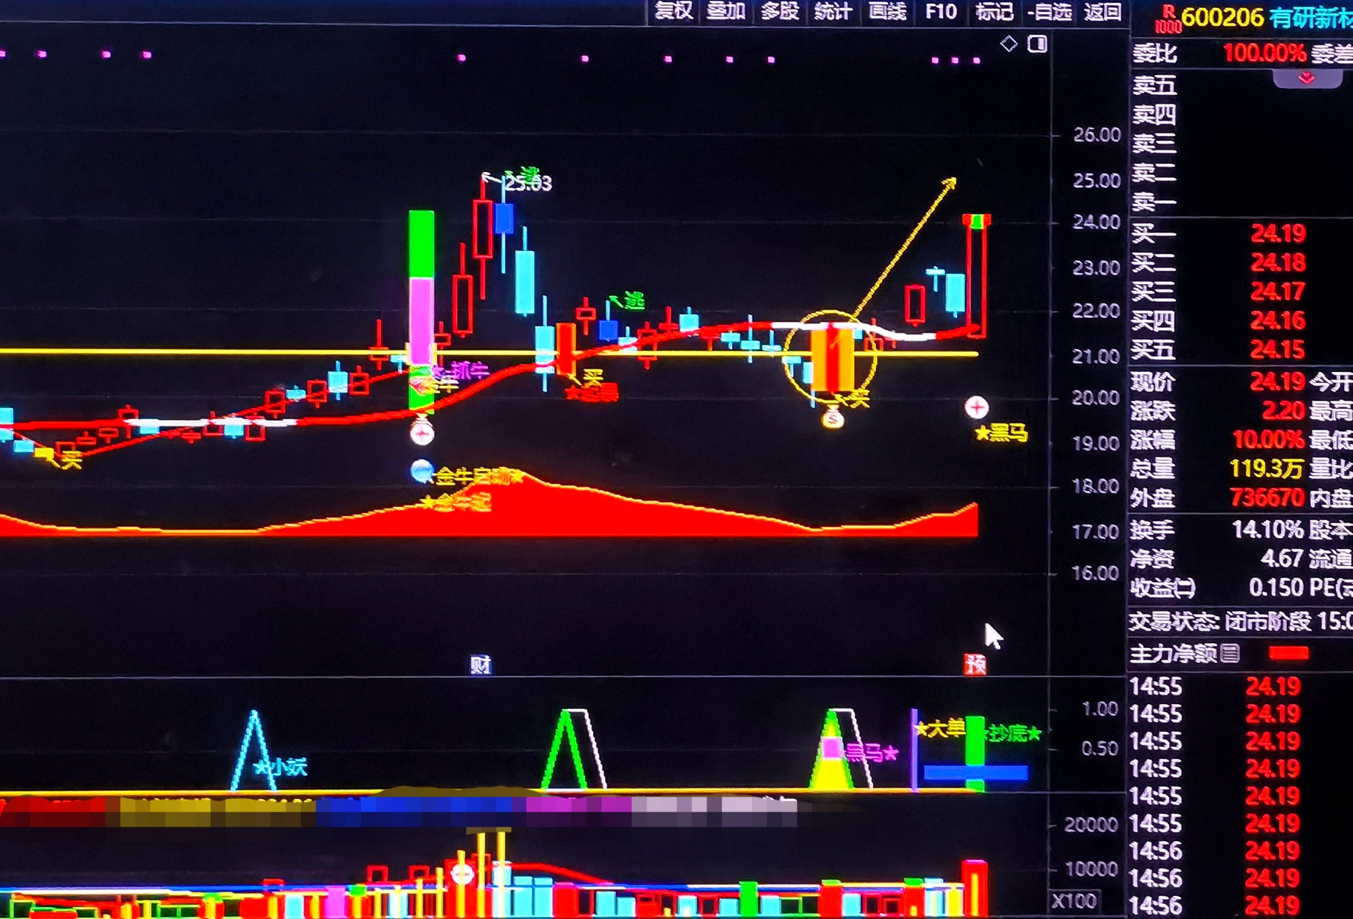This screenshot has height=919, width=1353.
Task: Select the 画线 drawing tools menu
Action: pos(887,12)
